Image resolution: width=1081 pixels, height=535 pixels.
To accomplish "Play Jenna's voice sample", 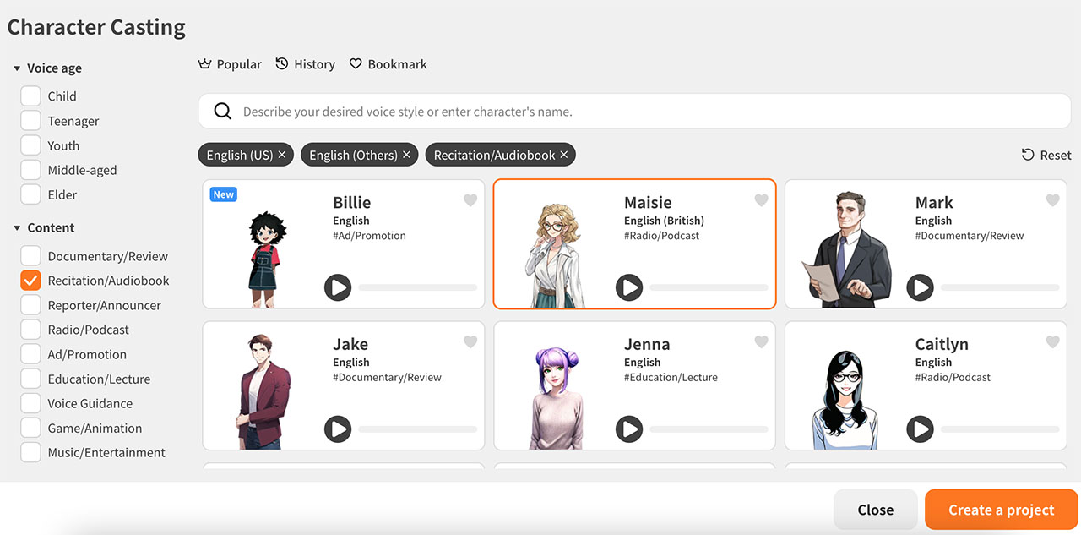I will (629, 429).
